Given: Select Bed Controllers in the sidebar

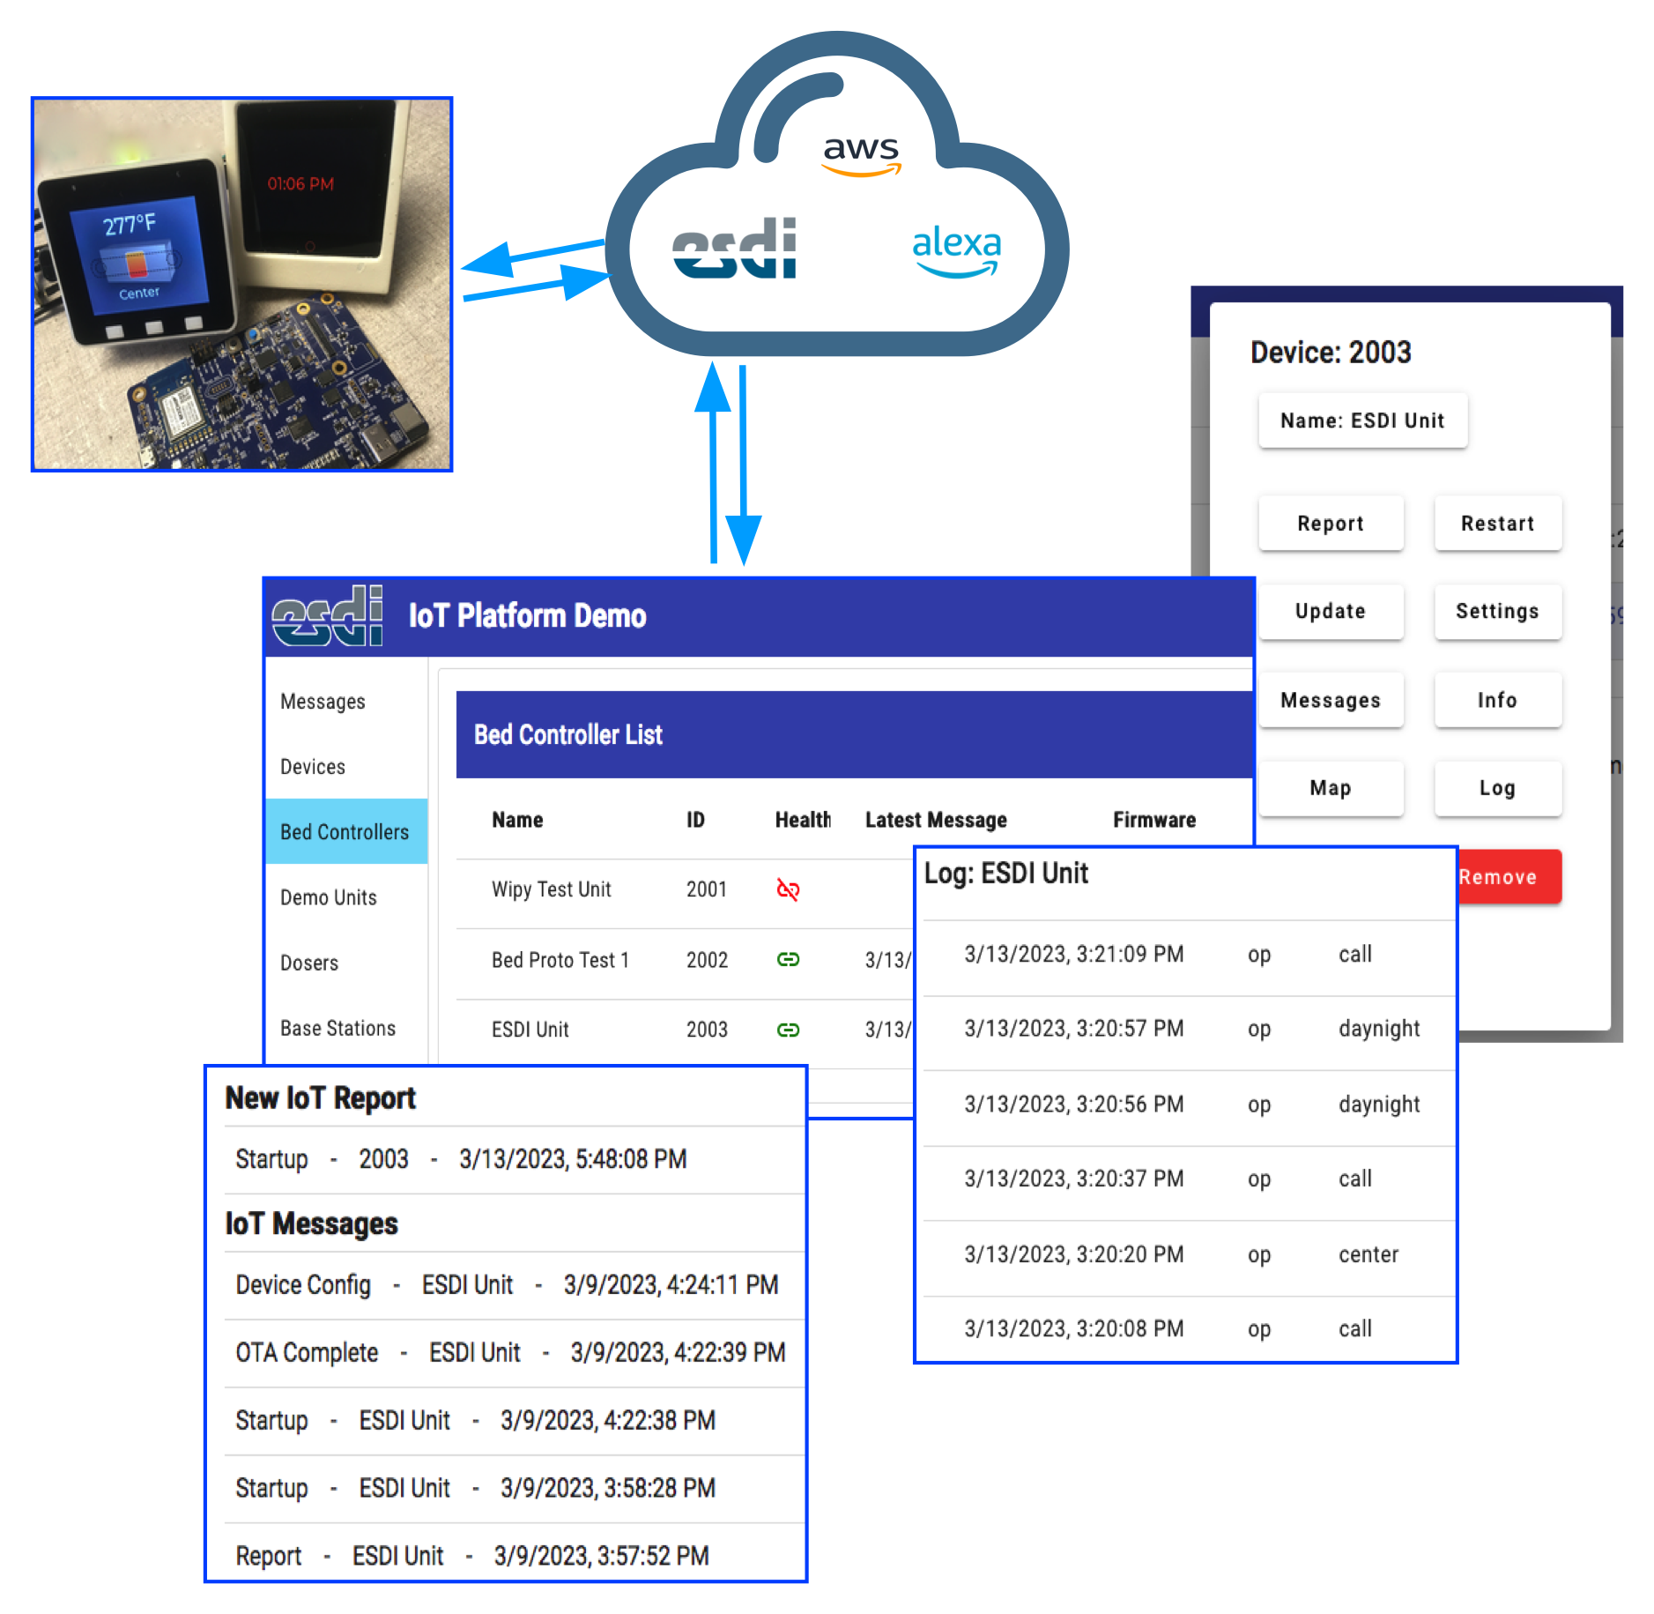Looking at the screenshot, I should [346, 831].
